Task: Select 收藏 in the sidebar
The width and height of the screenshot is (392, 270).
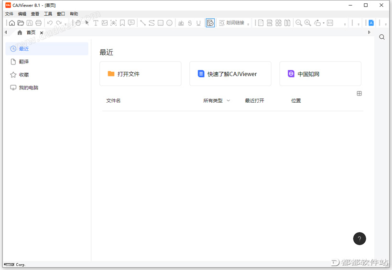Action: tap(47, 75)
